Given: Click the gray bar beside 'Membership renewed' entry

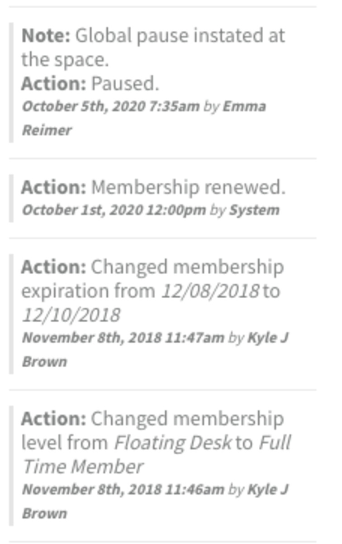Looking at the screenshot, I should coord(11,198).
